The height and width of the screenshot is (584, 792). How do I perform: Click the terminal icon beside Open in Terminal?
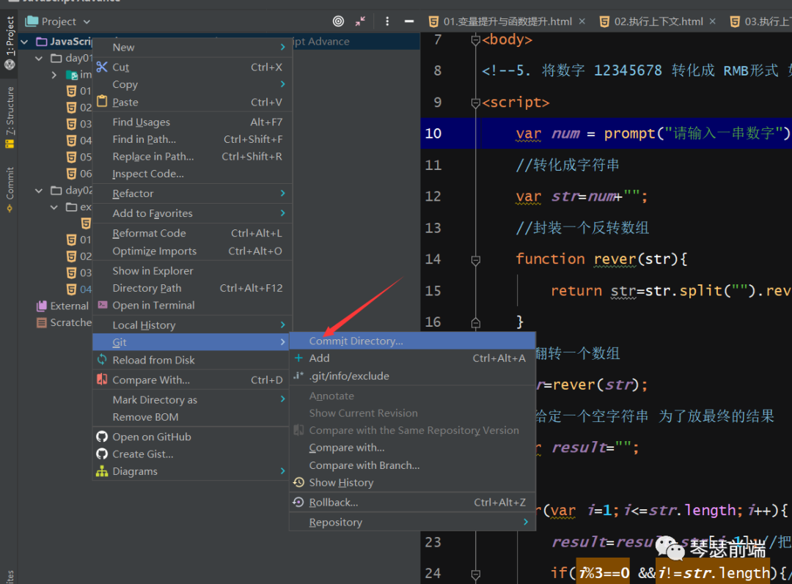tap(101, 306)
